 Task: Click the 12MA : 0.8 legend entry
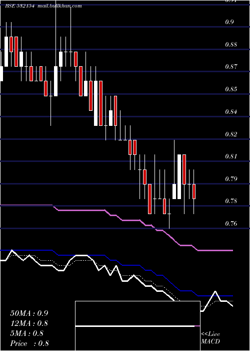point(29,323)
